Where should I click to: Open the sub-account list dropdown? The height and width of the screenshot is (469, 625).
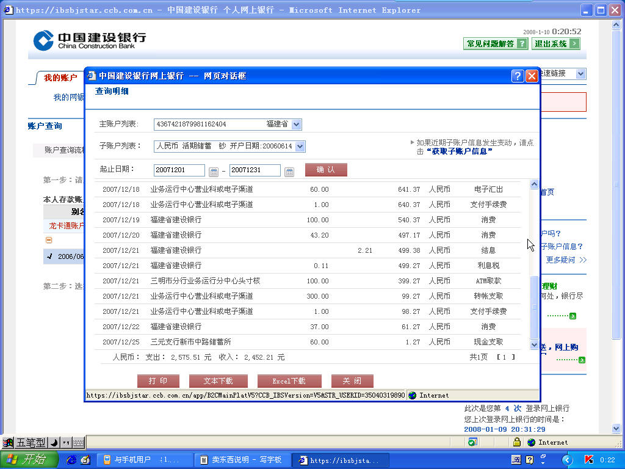300,147
